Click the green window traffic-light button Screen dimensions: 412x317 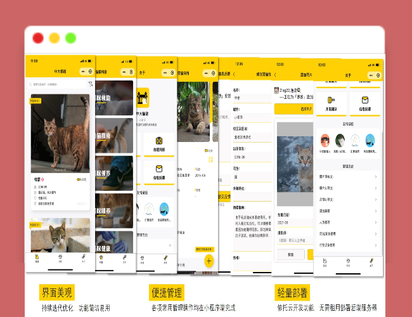tap(71, 38)
